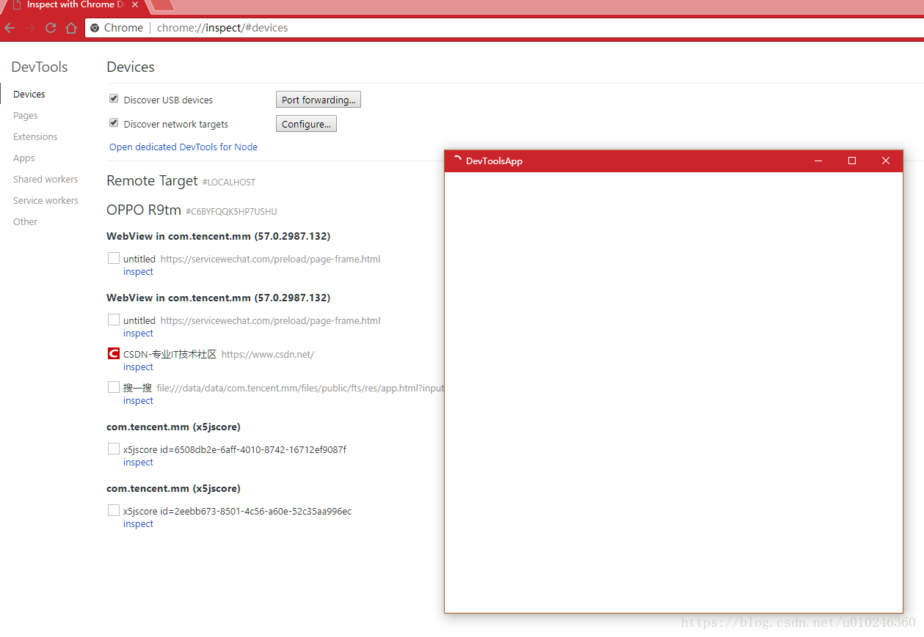This screenshot has height=637, width=924.
Task: Click icon beside x5jscore id=2eebb673 entry
Action: tap(114, 510)
